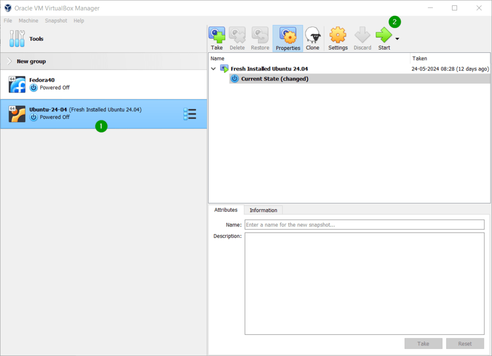The image size is (492, 356).
Task: Select the Fedora40 machine name text
Action: 42,80
